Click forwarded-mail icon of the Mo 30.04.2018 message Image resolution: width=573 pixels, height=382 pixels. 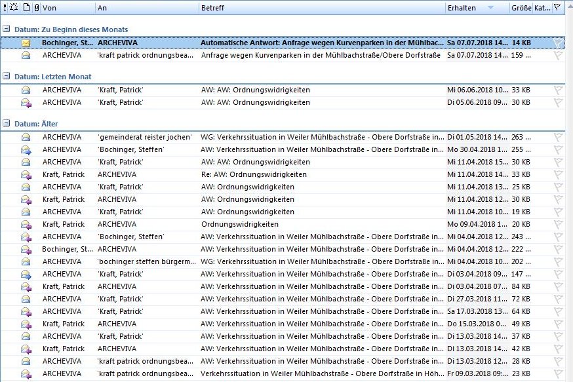pyautogui.click(x=26, y=150)
